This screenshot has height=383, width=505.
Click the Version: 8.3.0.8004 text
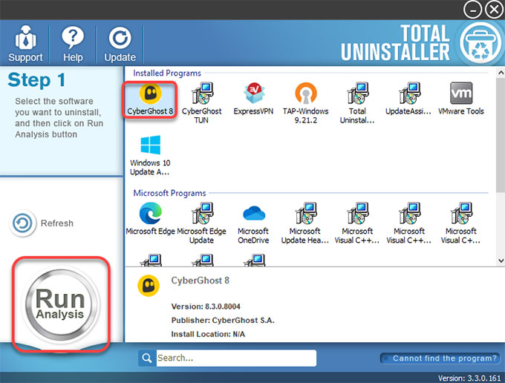(x=206, y=307)
